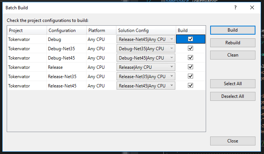Open Solution Config dropdown for Debug-Net35 row
This screenshot has height=154, width=264.
pos(146,48)
